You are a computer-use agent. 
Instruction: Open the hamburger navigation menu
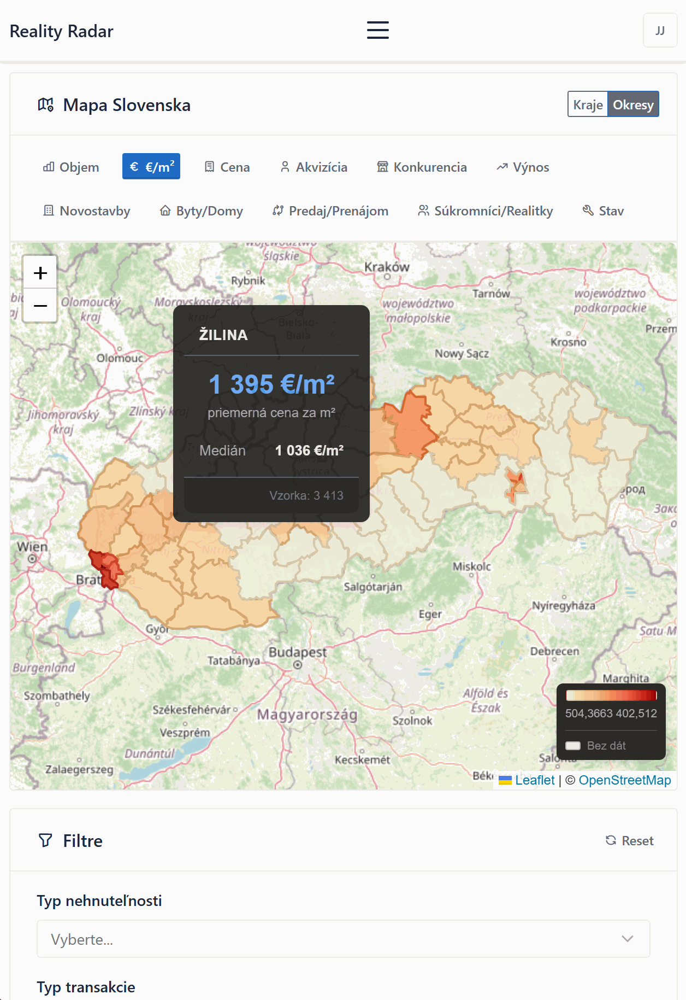pyautogui.click(x=377, y=30)
